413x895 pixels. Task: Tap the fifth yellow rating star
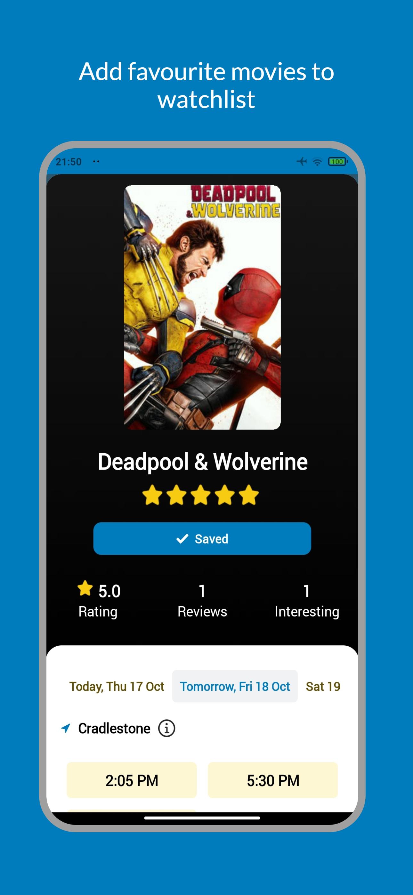pyautogui.click(x=249, y=495)
